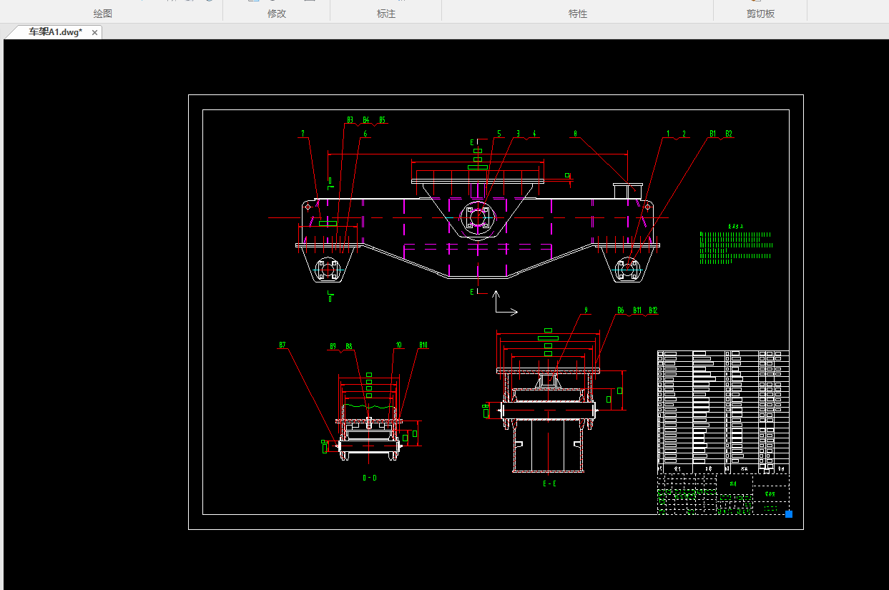Select the left wheel bracket circle on the main view

[328, 270]
